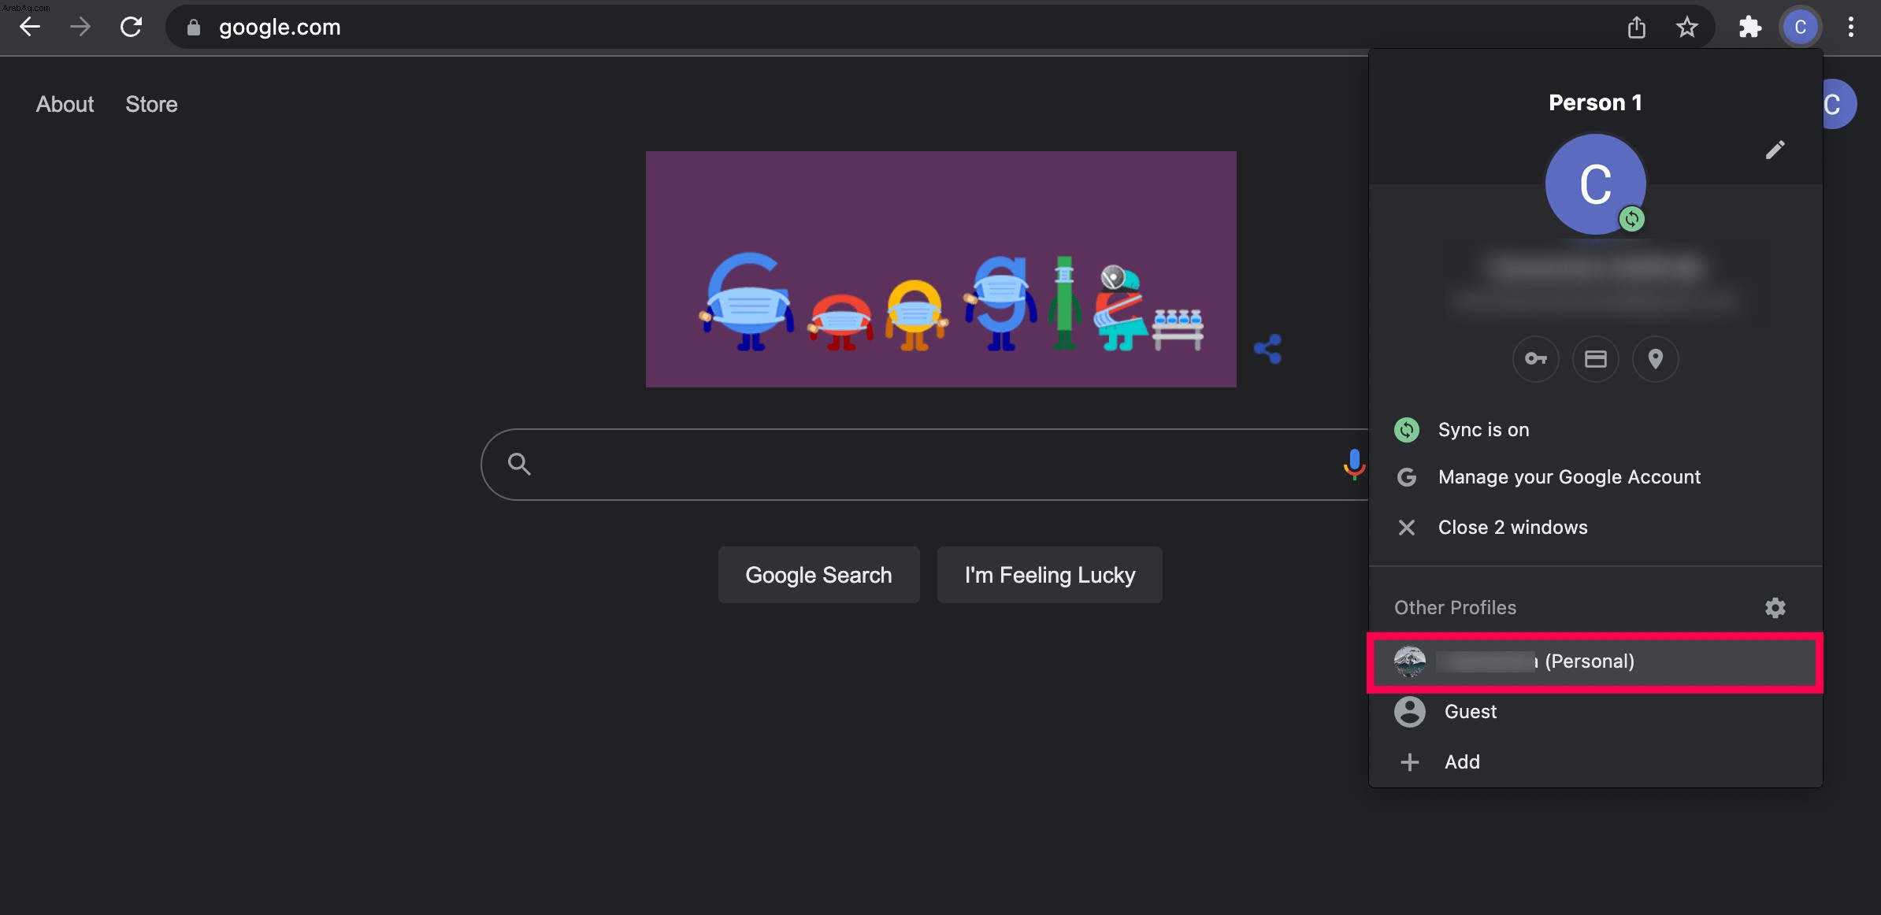Click the Person 1 profile name
Viewport: 1881px width, 915px height.
click(1595, 103)
